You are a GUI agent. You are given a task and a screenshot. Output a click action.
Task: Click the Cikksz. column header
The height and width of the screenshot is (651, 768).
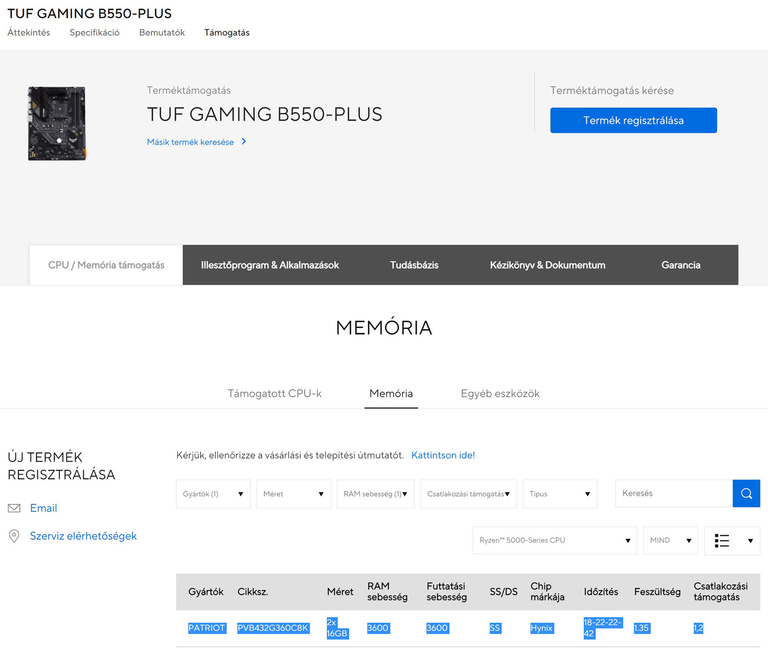tap(253, 592)
